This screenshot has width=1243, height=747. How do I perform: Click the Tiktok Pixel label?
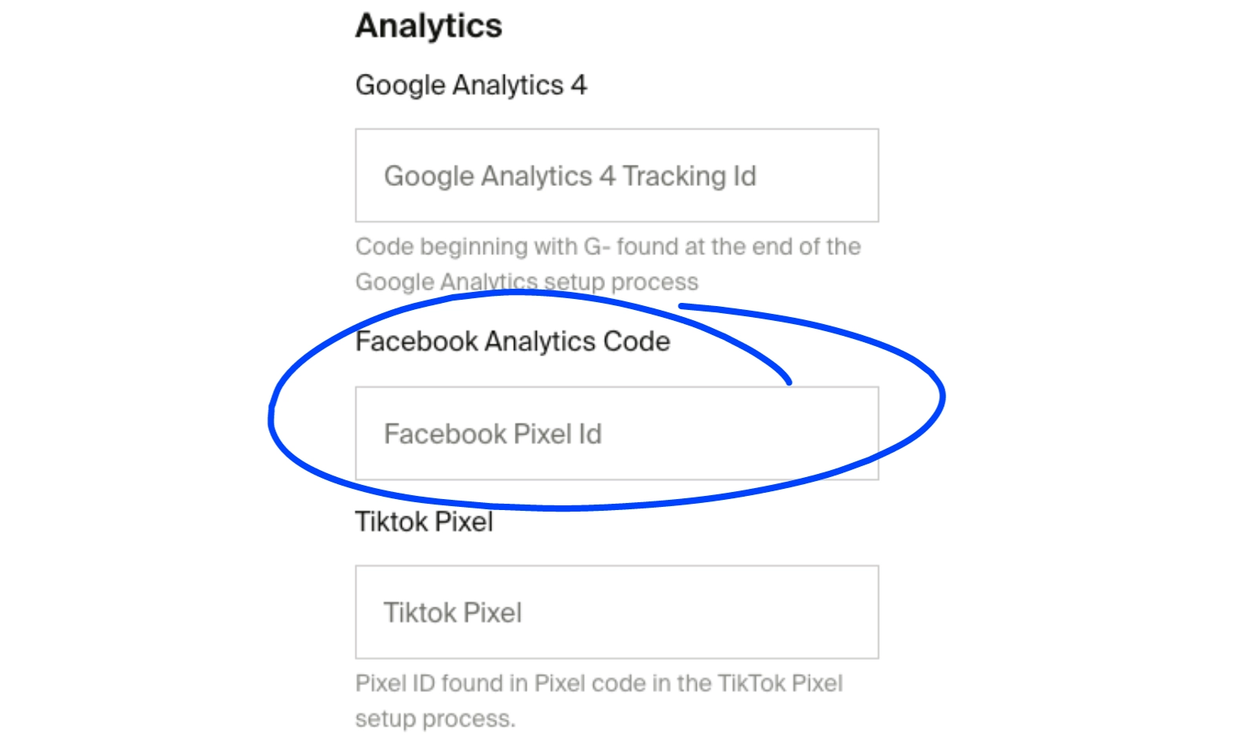pyautogui.click(x=424, y=521)
